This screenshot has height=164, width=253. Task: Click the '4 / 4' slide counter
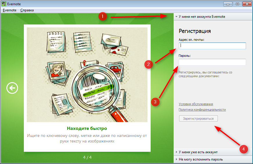coord(87,157)
